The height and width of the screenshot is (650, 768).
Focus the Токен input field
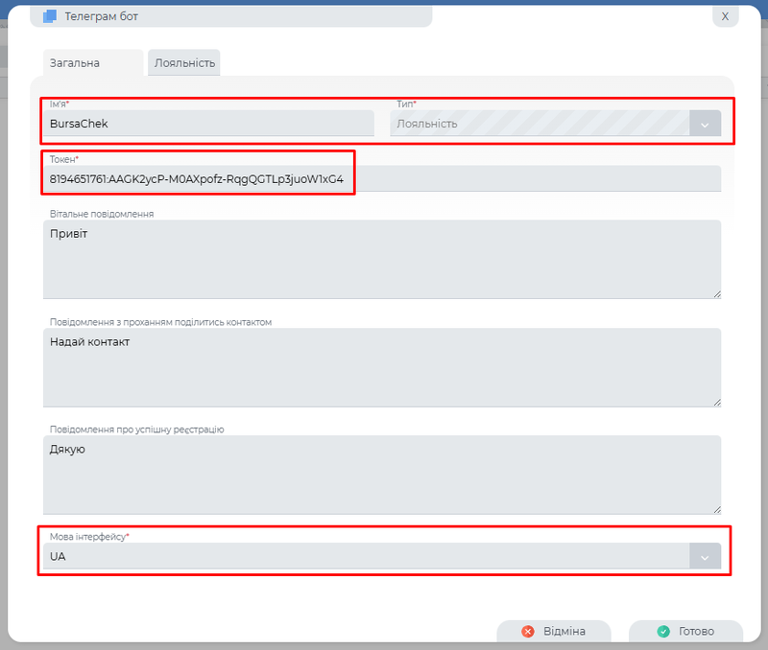(382, 178)
